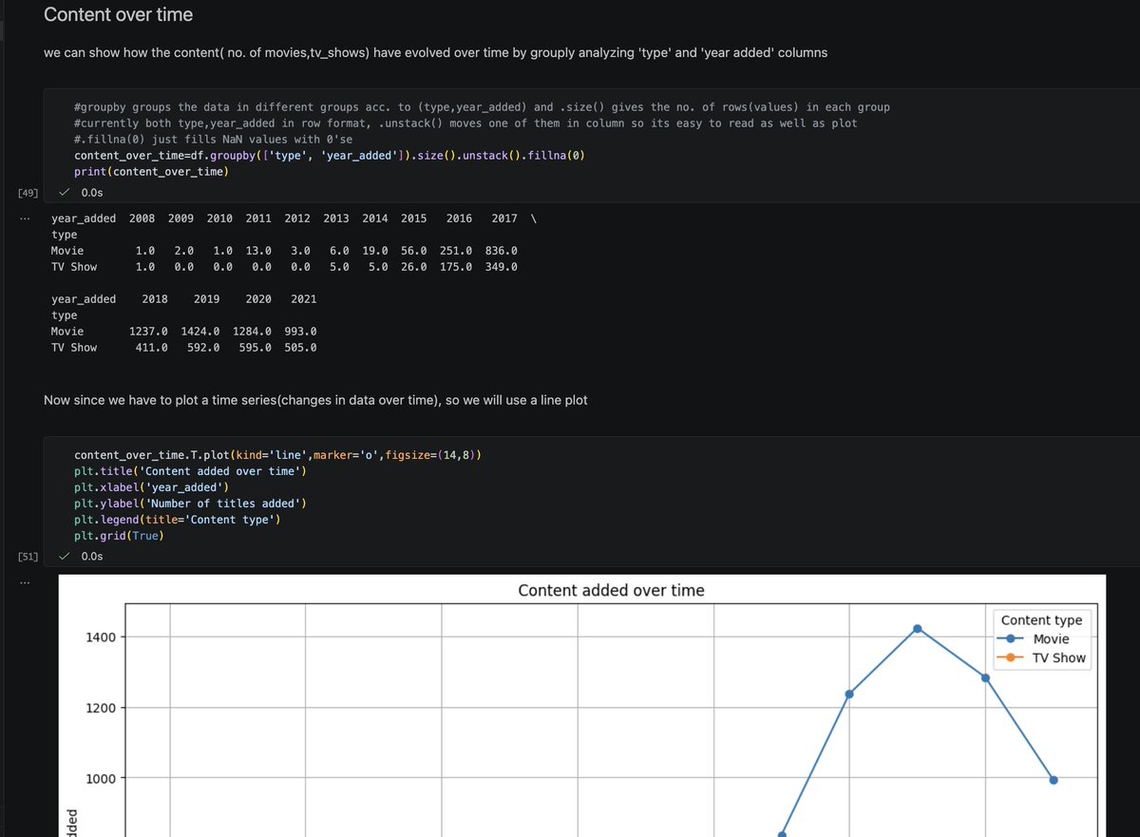Click execution count [49]
Screen dimensions: 1140x837
tap(28, 192)
